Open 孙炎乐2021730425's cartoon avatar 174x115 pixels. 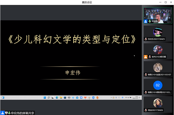tap(158, 32)
